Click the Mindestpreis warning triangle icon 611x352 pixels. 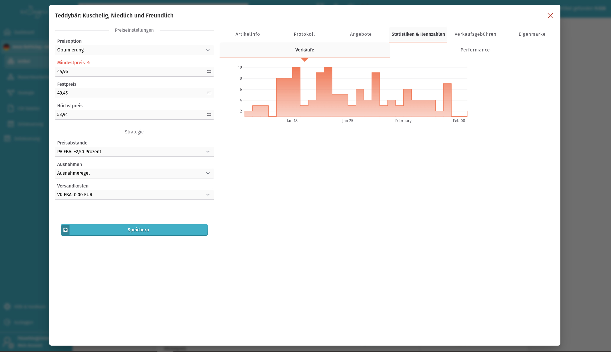(88, 63)
